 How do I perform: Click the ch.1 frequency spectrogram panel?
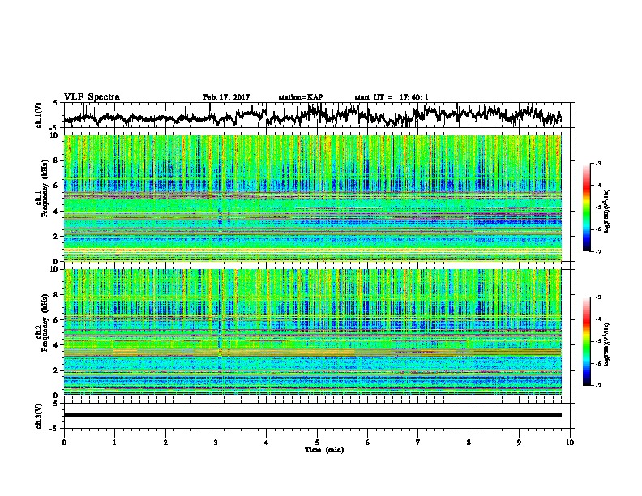tap(313, 198)
